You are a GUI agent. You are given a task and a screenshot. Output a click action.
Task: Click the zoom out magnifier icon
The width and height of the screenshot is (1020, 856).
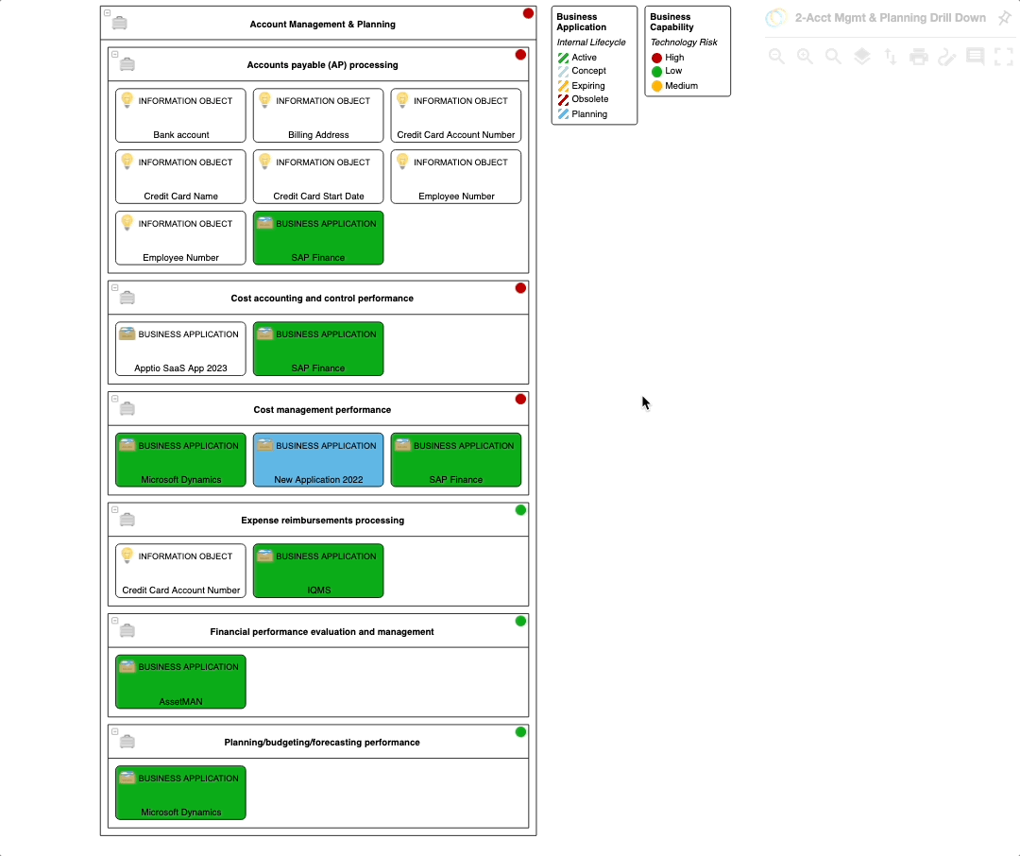(776, 57)
